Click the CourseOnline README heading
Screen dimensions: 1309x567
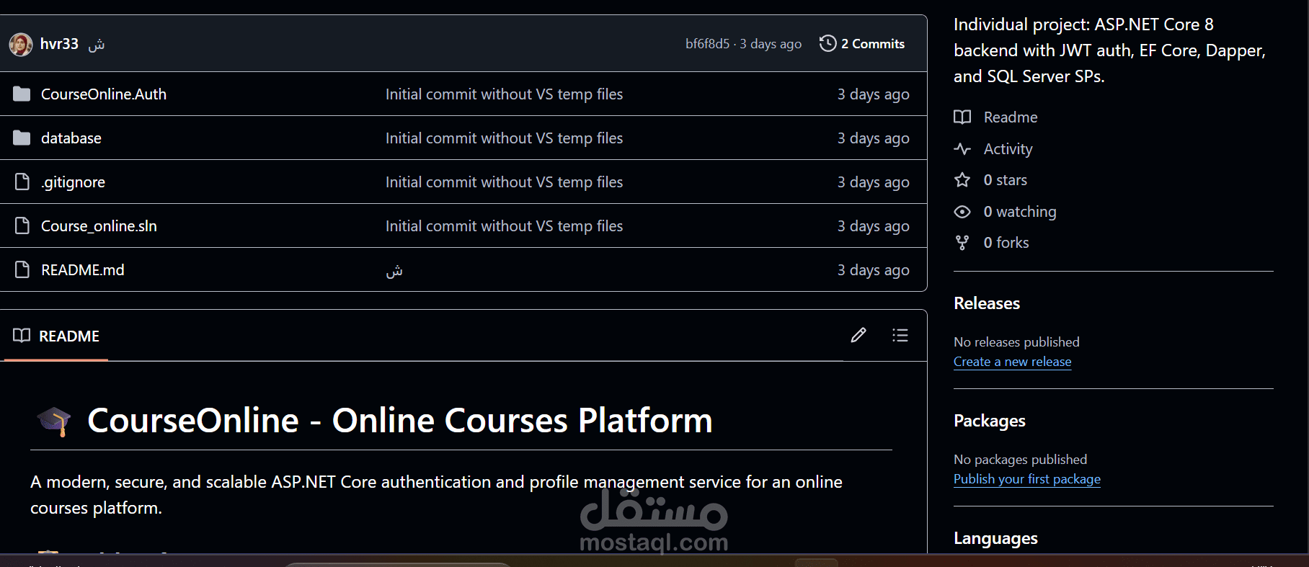point(400,421)
